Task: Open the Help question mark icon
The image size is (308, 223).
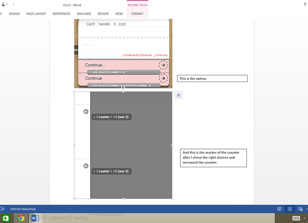Action: pos(305,4)
